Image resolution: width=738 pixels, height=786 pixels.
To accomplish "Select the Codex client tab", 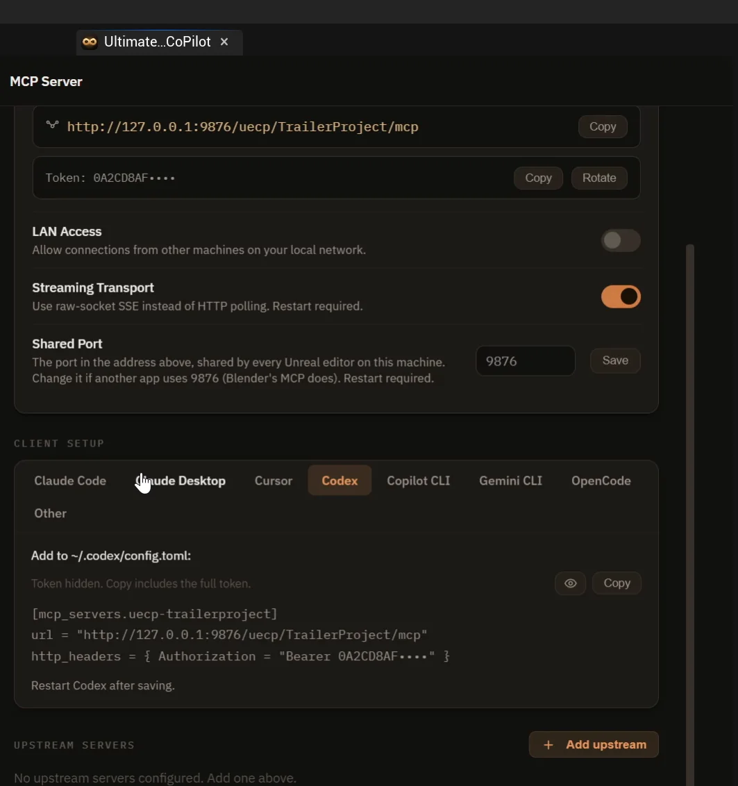I will click(339, 480).
